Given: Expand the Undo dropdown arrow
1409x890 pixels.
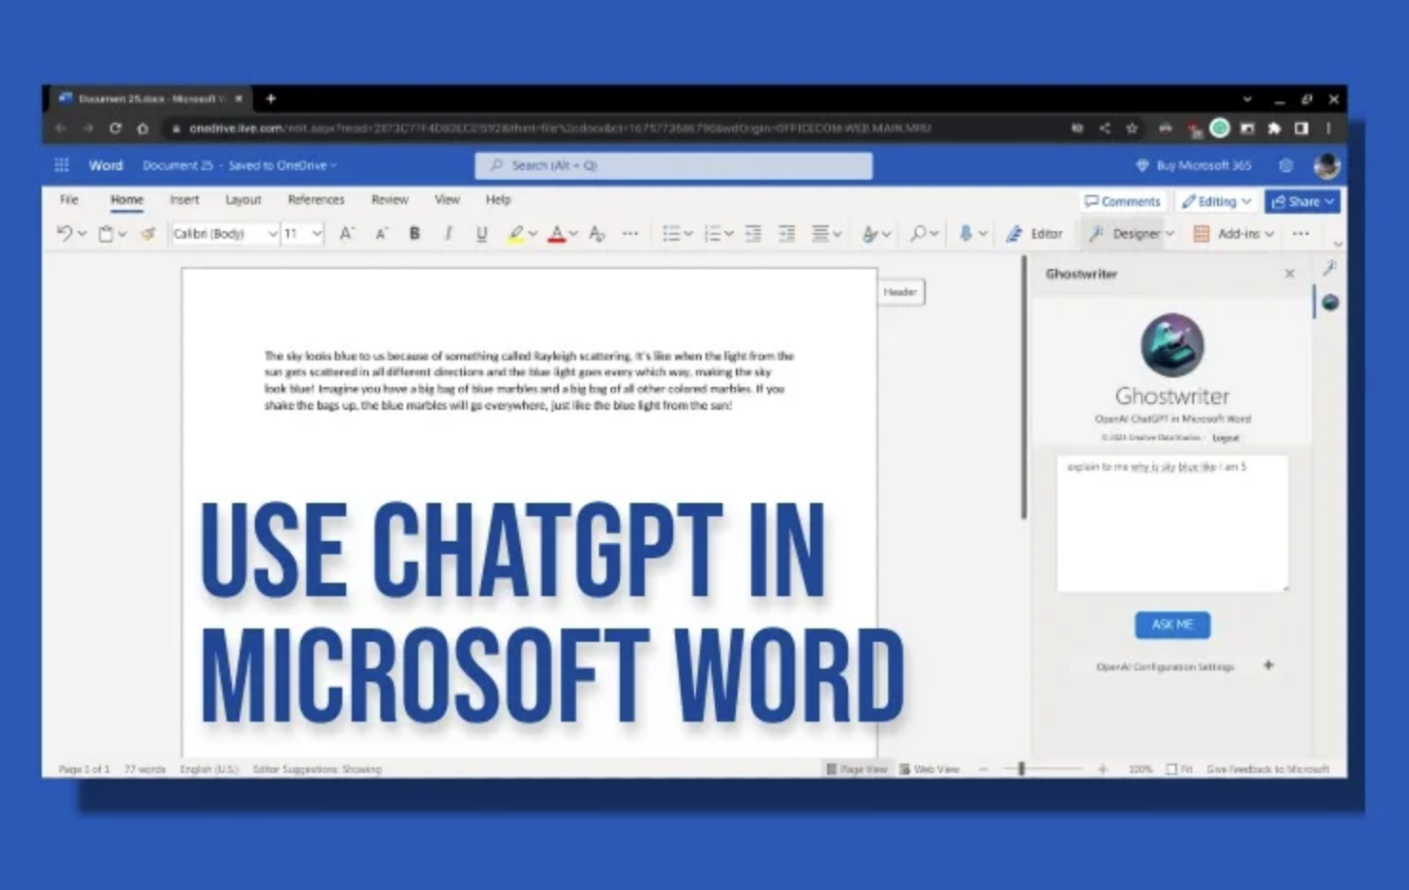Looking at the screenshot, I should (82, 234).
